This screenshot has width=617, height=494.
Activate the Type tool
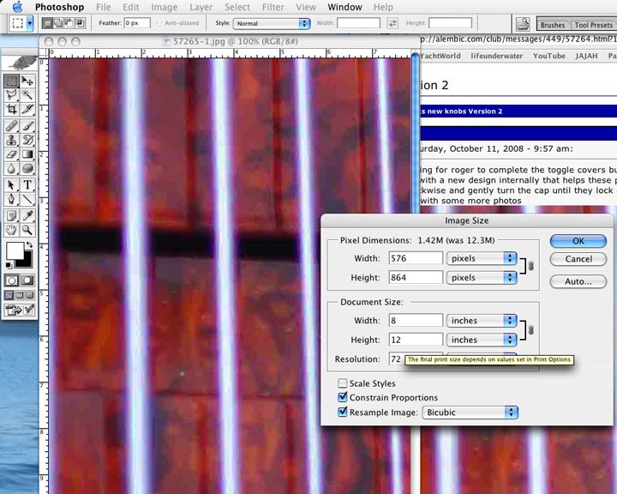point(28,184)
